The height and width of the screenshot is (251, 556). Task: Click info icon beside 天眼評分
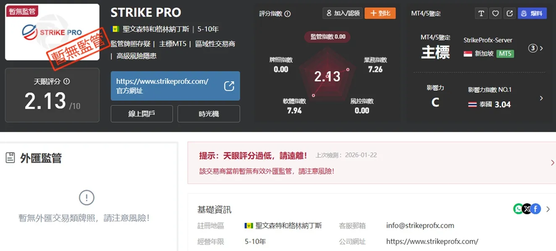click(x=66, y=81)
